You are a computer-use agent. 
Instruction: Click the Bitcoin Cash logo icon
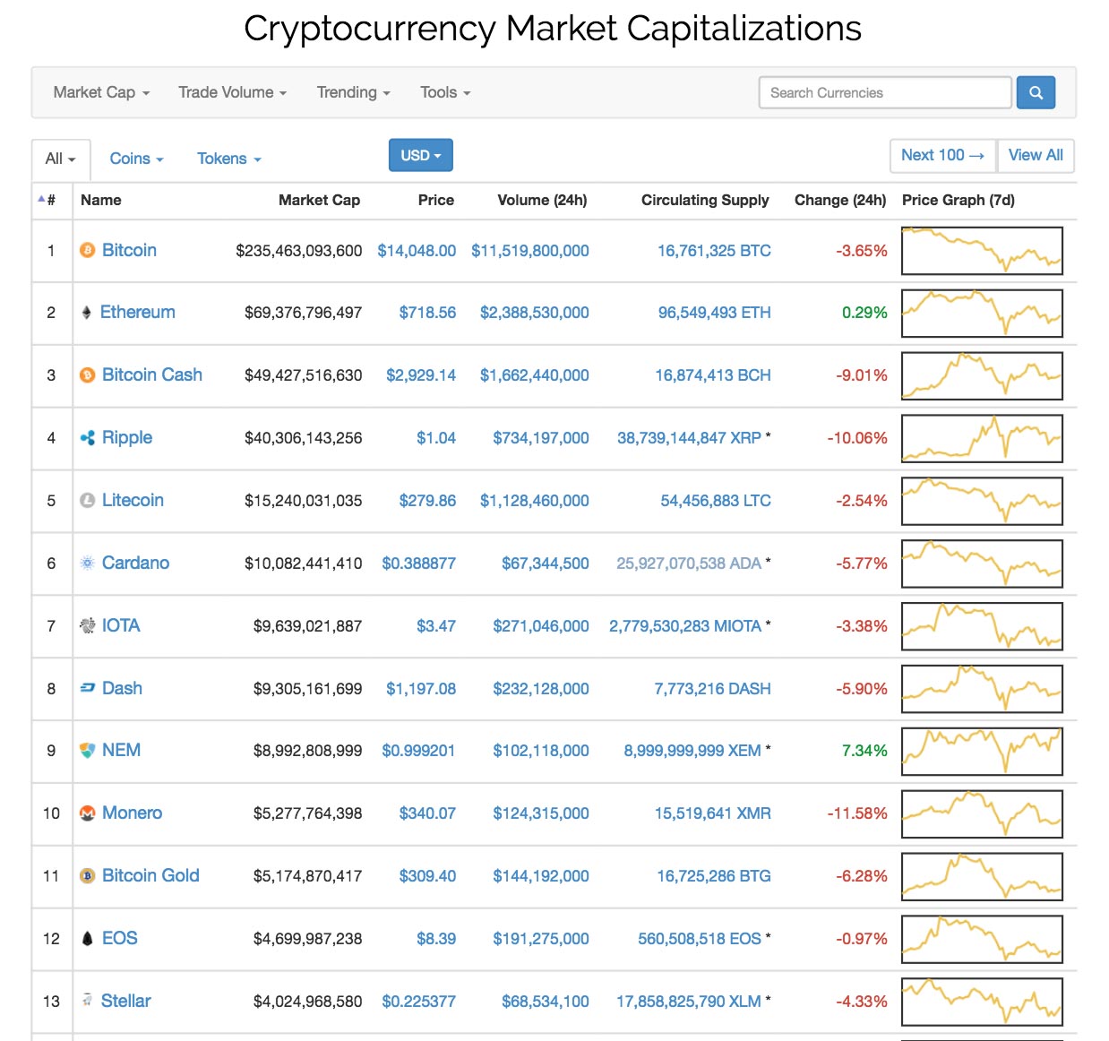click(88, 375)
